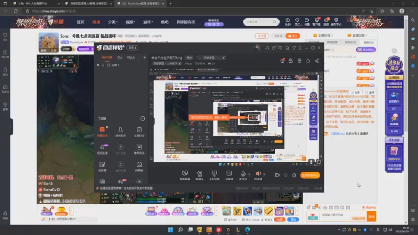This screenshot has height=235, width=418.
Task: Edit the stream category with pencil icon
Action: [x=180, y=63]
